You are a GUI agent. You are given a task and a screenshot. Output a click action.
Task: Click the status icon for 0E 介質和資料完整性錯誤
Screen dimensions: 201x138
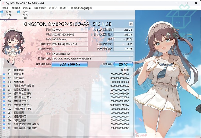[x=4, y=124]
